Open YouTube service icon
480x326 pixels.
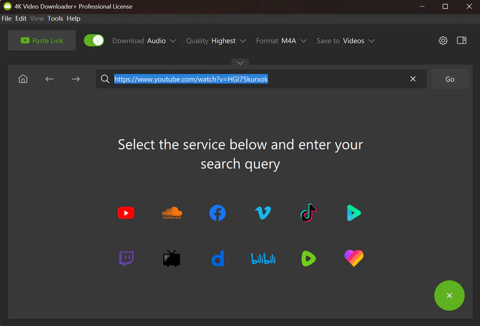[x=126, y=213]
